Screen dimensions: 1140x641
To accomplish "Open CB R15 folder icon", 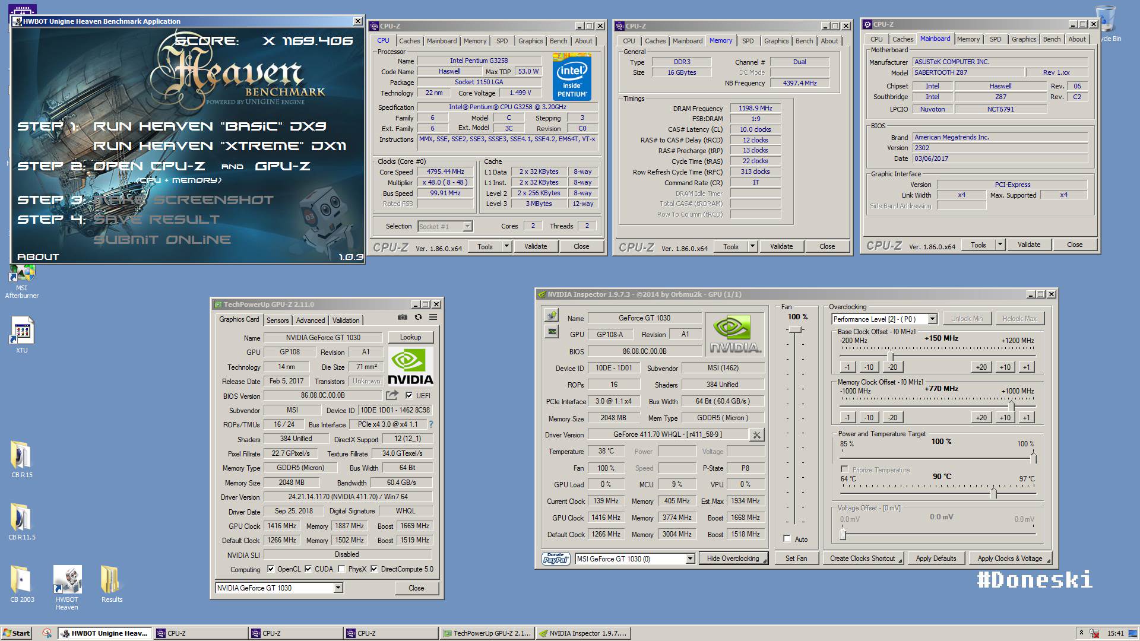I will 22,459.
